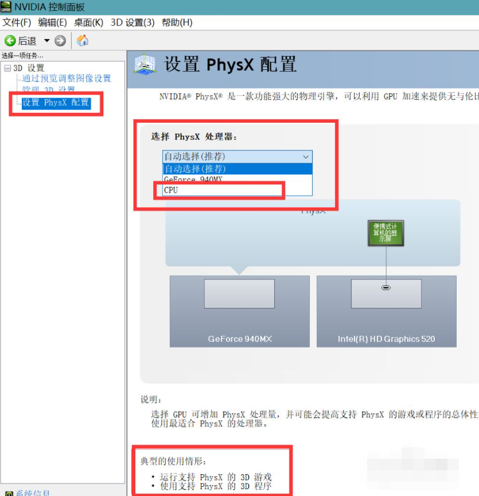Click the Forward arrow icon
Screen dimensions: 479x496
click(60, 41)
